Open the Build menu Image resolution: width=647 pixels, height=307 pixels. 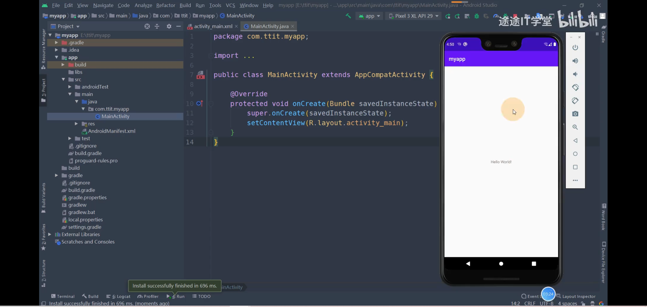tap(185, 5)
